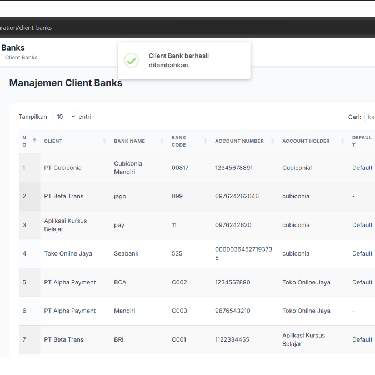
Task: Click the NO column sort icon
Action: [34, 141]
